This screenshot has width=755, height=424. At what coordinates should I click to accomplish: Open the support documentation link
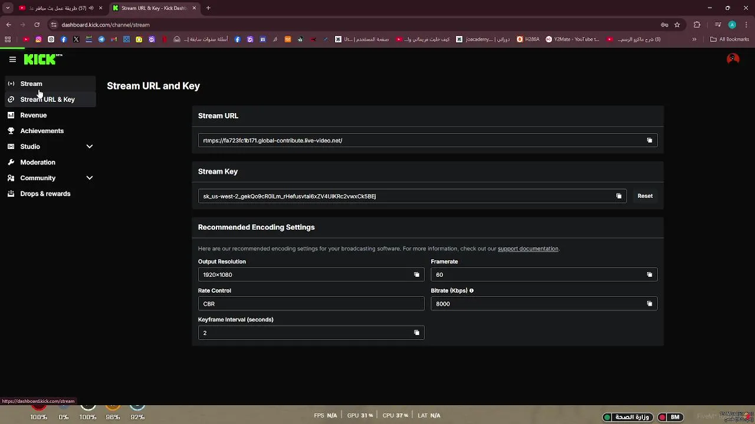click(x=528, y=249)
